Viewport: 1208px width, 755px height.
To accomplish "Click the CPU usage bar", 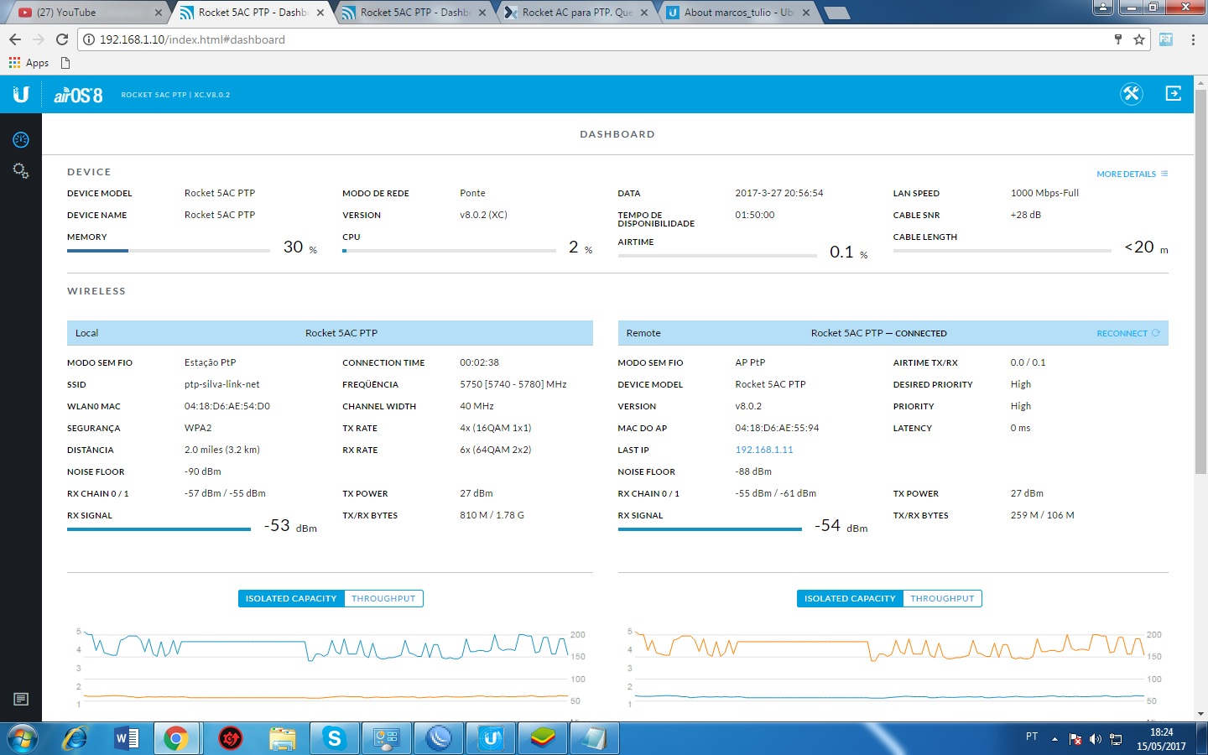I will coord(449,251).
